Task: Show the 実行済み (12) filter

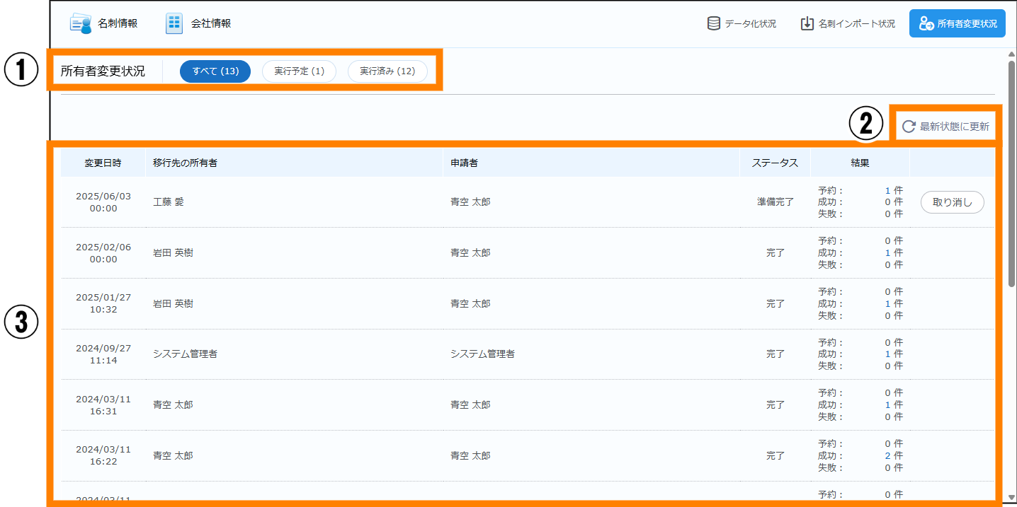Action: point(387,71)
